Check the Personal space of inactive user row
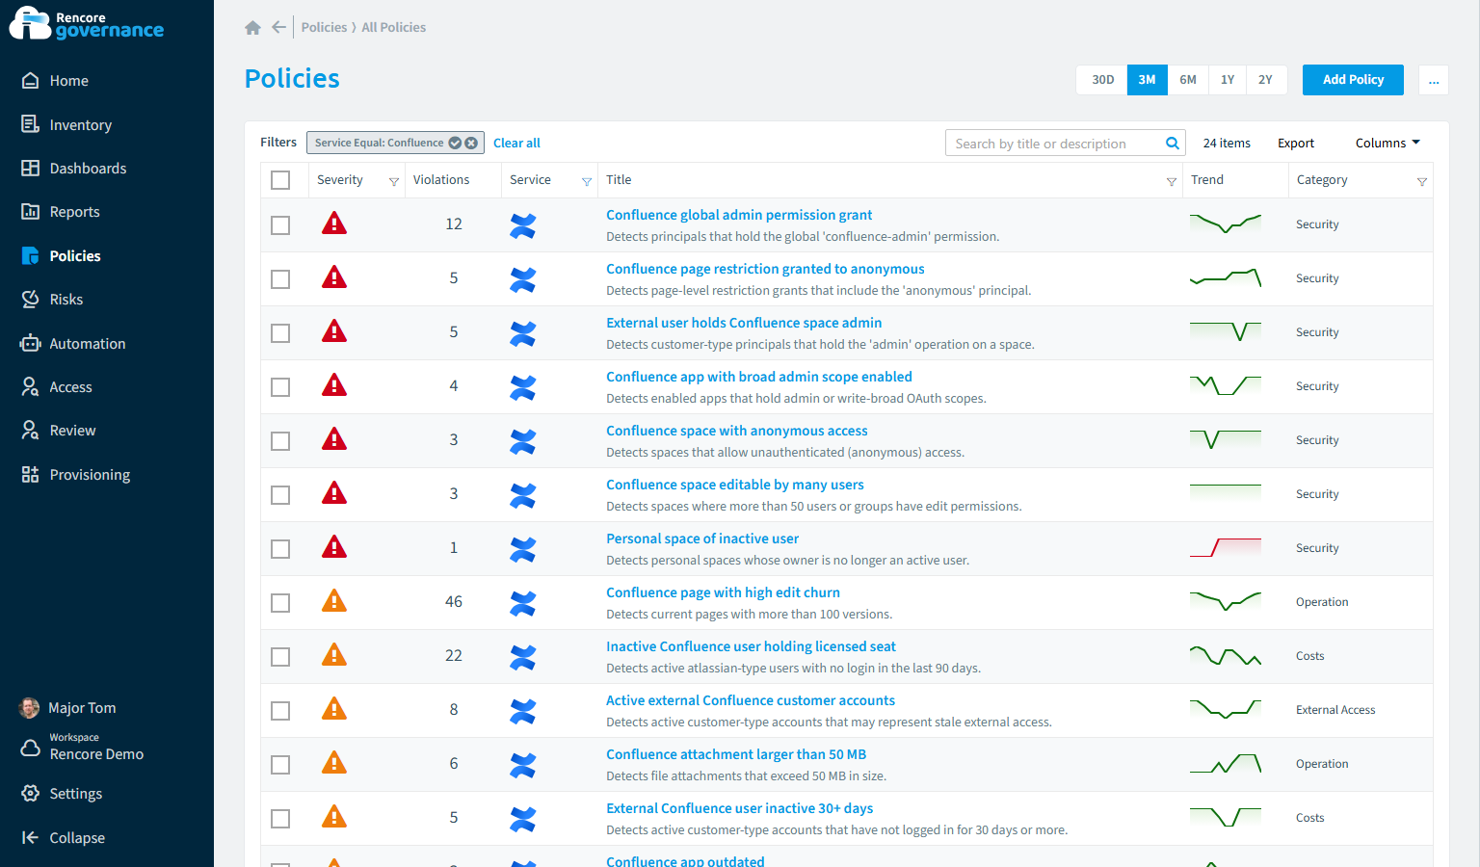This screenshot has width=1480, height=867. (280, 549)
